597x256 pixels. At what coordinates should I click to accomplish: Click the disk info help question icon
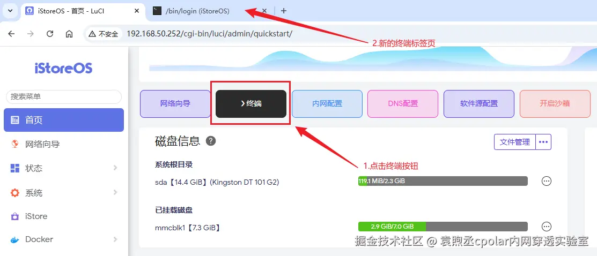click(211, 141)
